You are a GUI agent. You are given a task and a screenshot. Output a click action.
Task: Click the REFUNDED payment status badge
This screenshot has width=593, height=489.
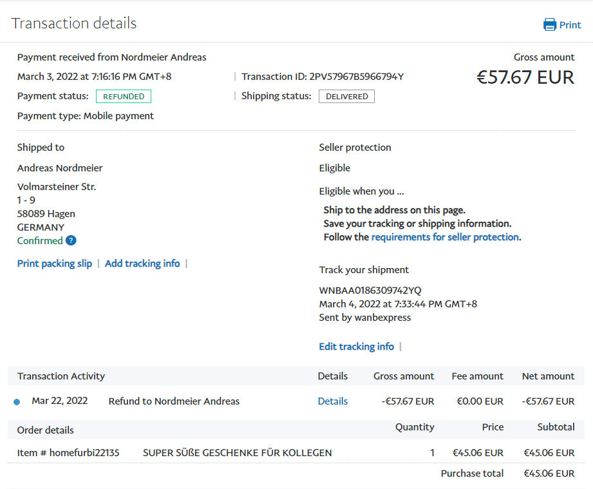click(x=124, y=97)
